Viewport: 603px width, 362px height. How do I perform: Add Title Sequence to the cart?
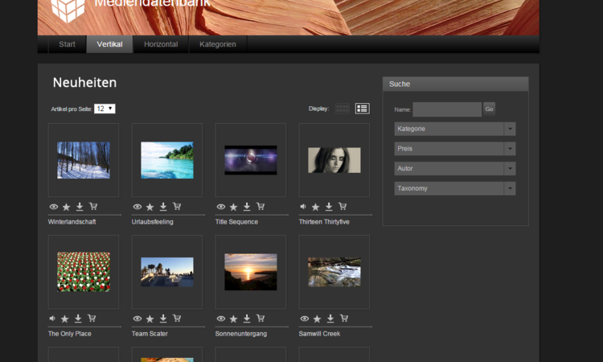pos(260,207)
